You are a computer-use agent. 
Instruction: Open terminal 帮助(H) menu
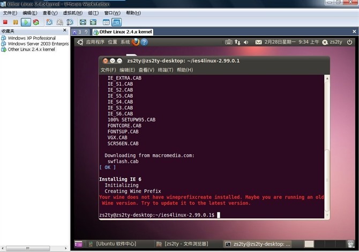tap(185, 70)
